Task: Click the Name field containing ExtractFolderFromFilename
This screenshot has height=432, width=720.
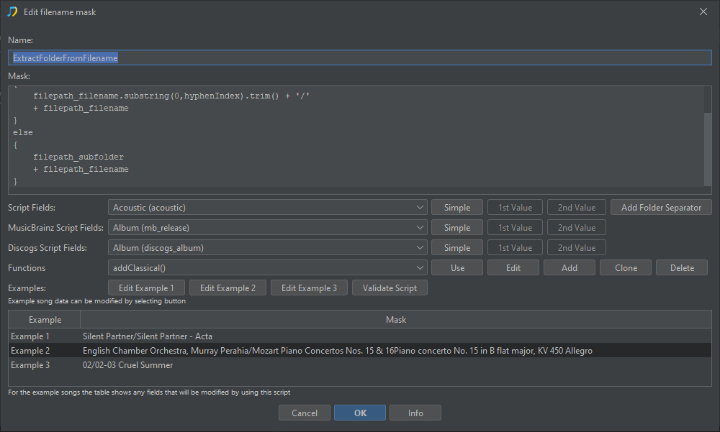Action: click(x=359, y=58)
